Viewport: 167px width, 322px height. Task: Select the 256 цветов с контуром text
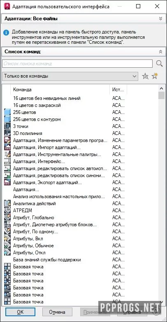(37, 119)
